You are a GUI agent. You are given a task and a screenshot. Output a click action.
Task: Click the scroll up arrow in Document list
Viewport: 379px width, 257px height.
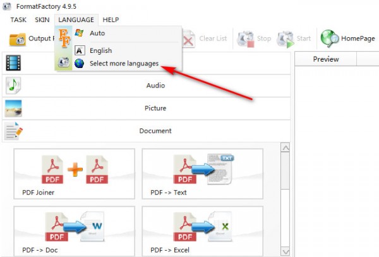pyautogui.click(x=286, y=147)
